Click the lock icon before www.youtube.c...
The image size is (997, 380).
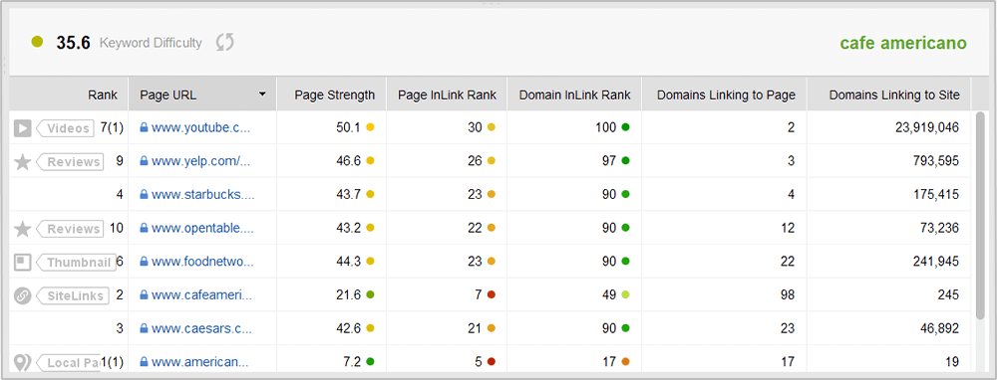point(144,127)
